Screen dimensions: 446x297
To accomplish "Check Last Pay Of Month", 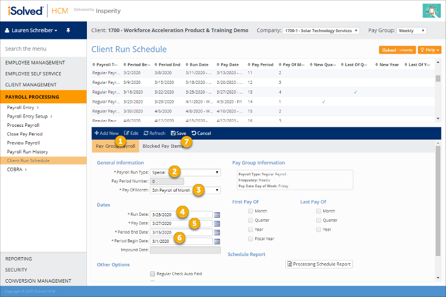I will tap(319, 211).
